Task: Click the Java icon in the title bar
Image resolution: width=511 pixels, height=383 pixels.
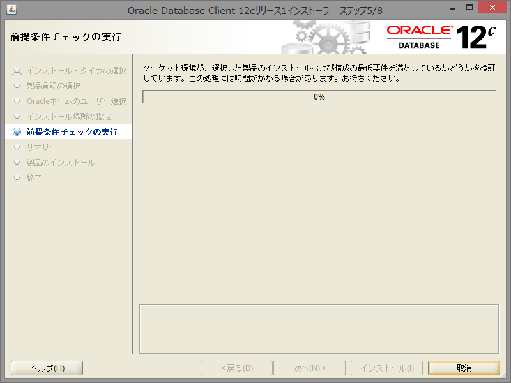Action: coord(11,10)
